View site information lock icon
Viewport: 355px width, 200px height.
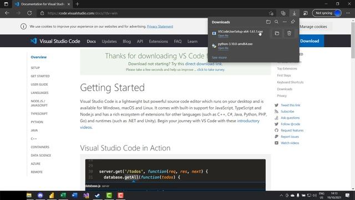42,13
